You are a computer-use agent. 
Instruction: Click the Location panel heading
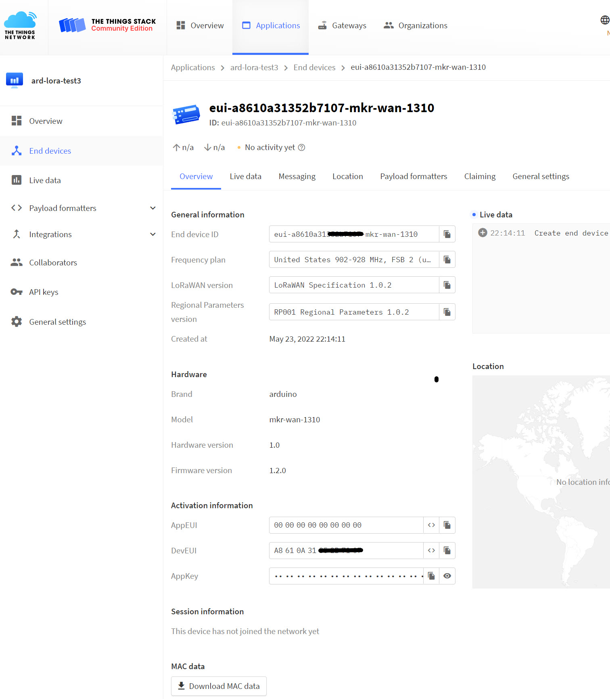pyautogui.click(x=488, y=366)
